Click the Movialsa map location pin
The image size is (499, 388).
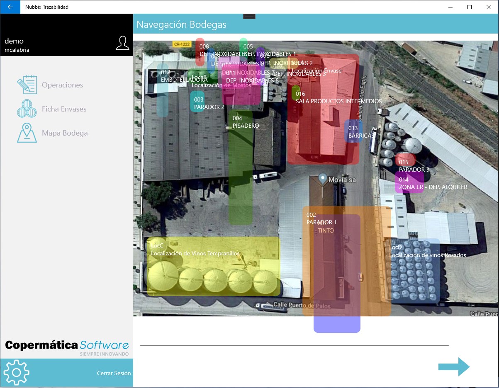tap(323, 179)
